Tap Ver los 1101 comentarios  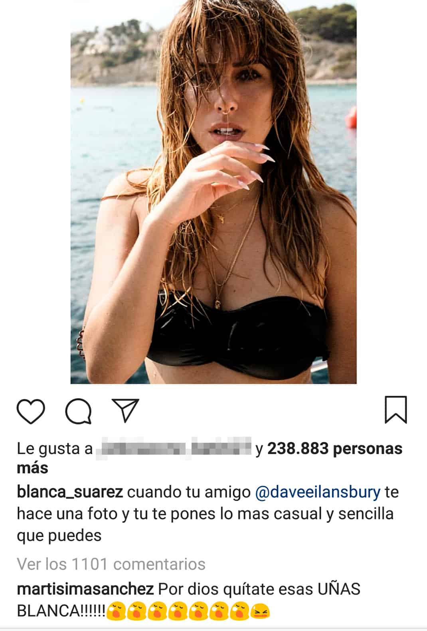pos(111,564)
